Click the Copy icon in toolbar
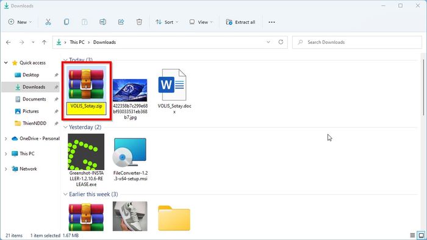This screenshot has width=427, height=240. (66, 22)
